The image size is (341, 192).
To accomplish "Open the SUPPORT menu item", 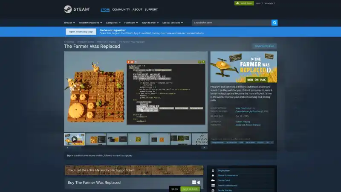I will [x=151, y=9].
